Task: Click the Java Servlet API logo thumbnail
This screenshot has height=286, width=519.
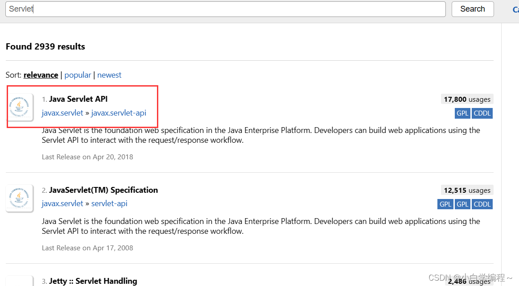Action: pyautogui.click(x=20, y=107)
